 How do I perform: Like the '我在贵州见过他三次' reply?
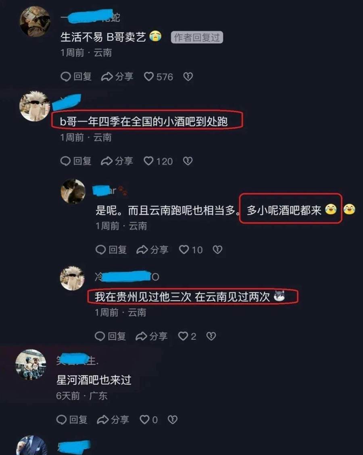click(x=187, y=336)
